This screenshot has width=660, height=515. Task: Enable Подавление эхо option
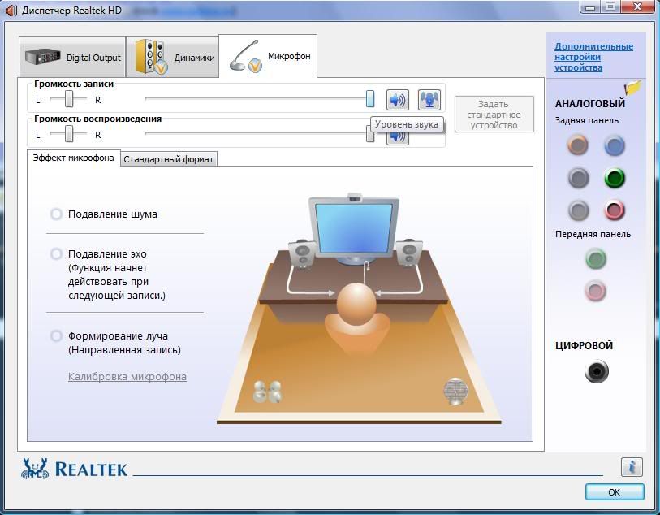coord(56,254)
